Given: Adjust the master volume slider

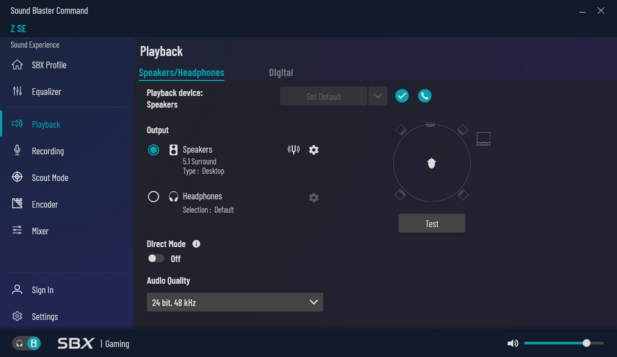Looking at the screenshot, I should [x=564, y=343].
